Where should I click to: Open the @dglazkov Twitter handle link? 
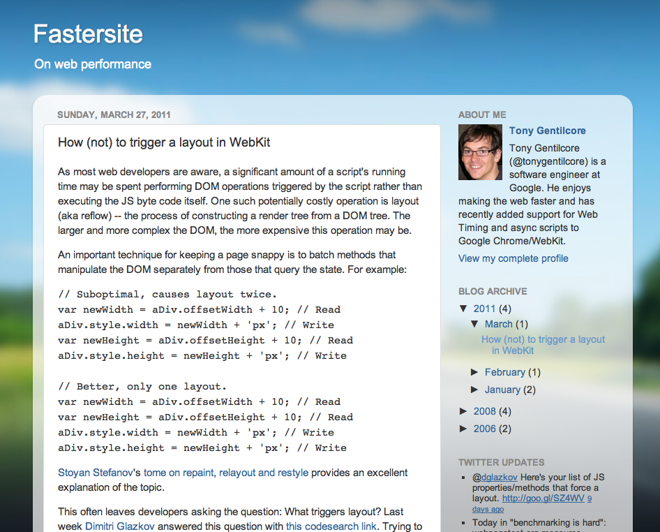(x=499, y=478)
